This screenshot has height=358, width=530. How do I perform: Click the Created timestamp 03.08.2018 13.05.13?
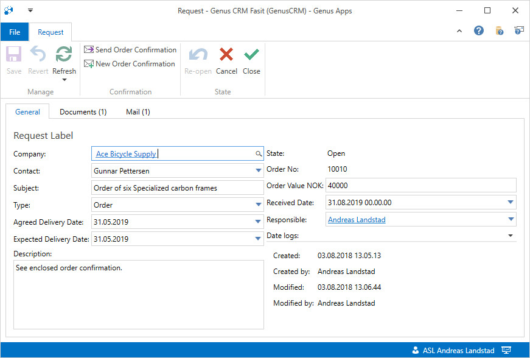coord(349,256)
